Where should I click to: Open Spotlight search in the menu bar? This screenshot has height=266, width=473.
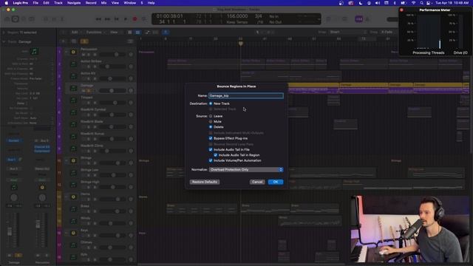(x=421, y=3)
